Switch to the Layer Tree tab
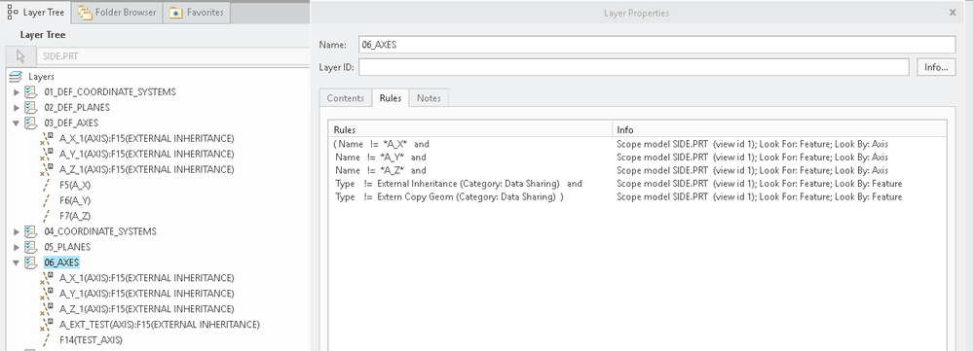973x351 pixels. (35, 13)
